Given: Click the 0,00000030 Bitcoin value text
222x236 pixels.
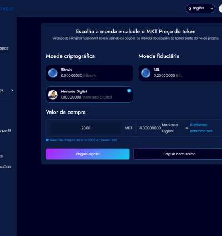Looking at the screenshot, I should [78, 76].
